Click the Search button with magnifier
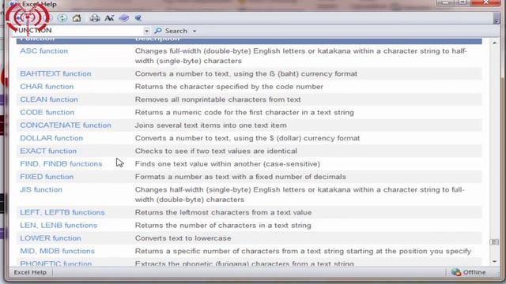 [171, 31]
